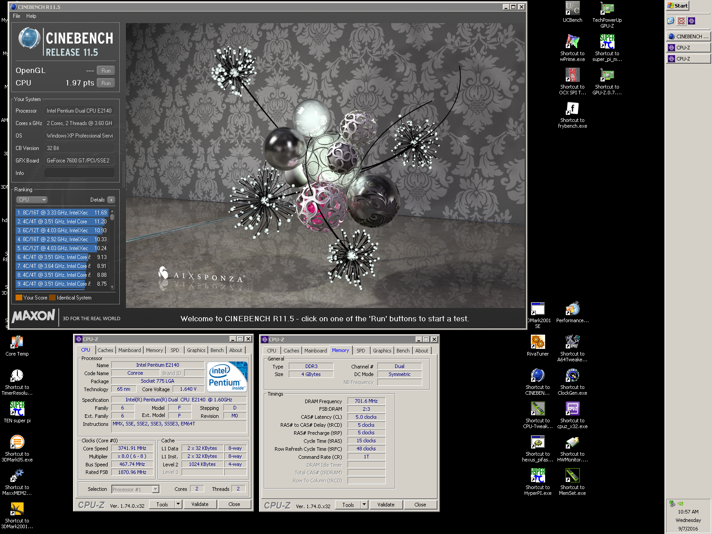
Task: Open the Help menu in CINEBENCH
Action: point(31,16)
